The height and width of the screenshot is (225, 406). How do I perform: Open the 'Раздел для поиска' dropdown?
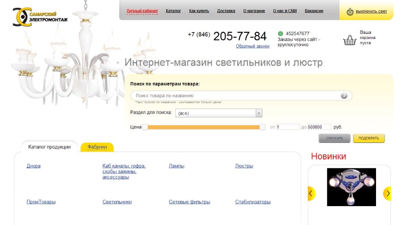click(219, 113)
